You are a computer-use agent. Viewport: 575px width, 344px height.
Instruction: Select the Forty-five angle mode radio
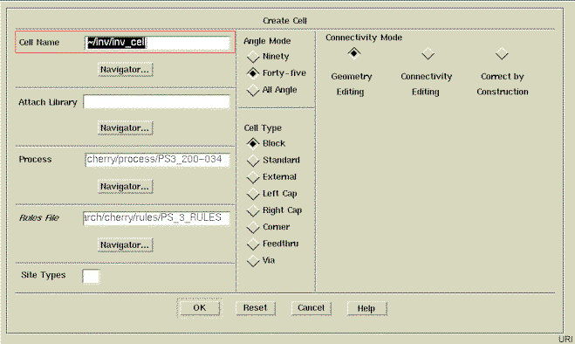[x=253, y=73]
